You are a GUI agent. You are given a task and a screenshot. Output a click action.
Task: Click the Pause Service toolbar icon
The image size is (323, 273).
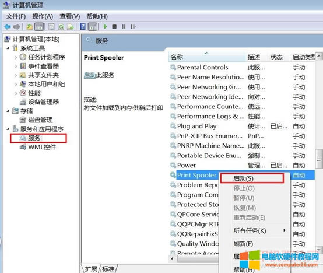pyautogui.click(x=124, y=27)
